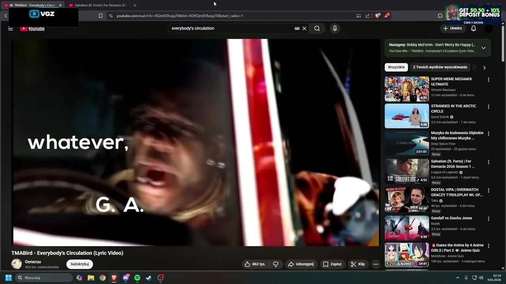This screenshot has width=506, height=284.
Task: Run search with the magnifier button
Action: pos(317,28)
